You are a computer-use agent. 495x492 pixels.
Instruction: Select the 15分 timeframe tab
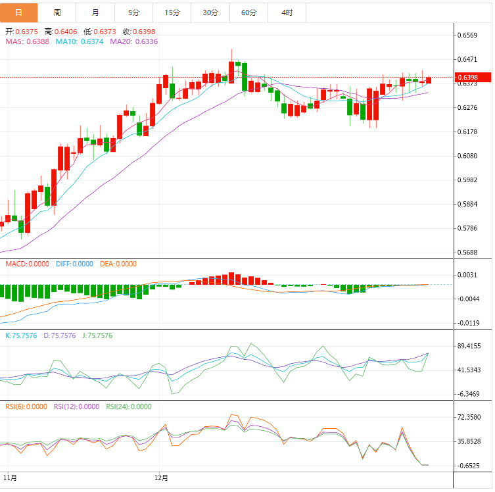(x=172, y=12)
